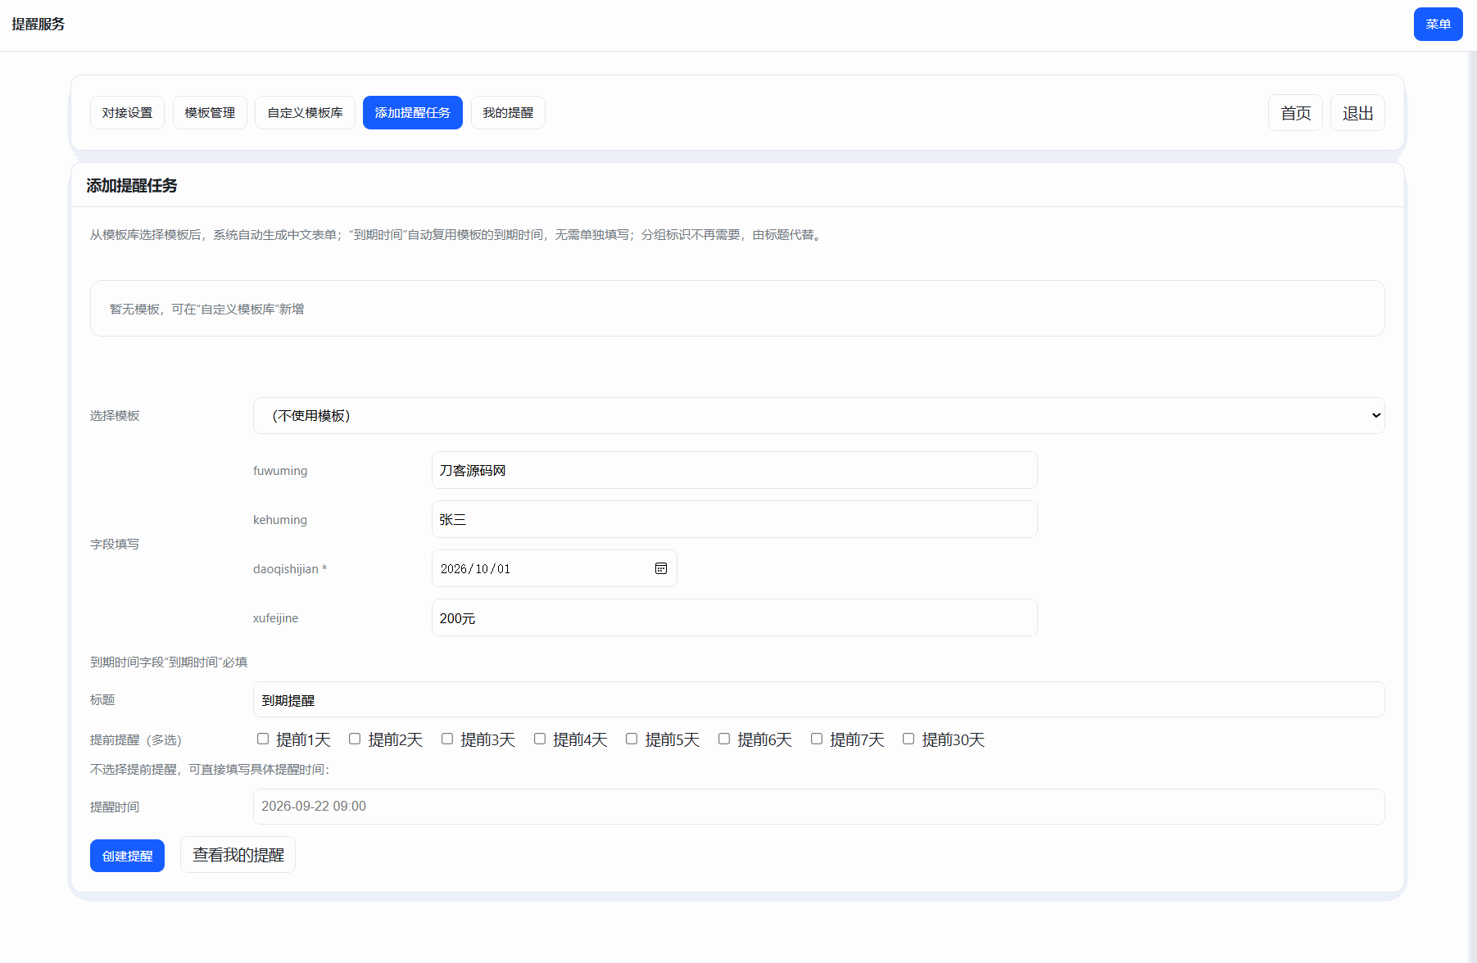Go to the 自定义模板库 tab
The height and width of the screenshot is (963, 1477).
[305, 113]
